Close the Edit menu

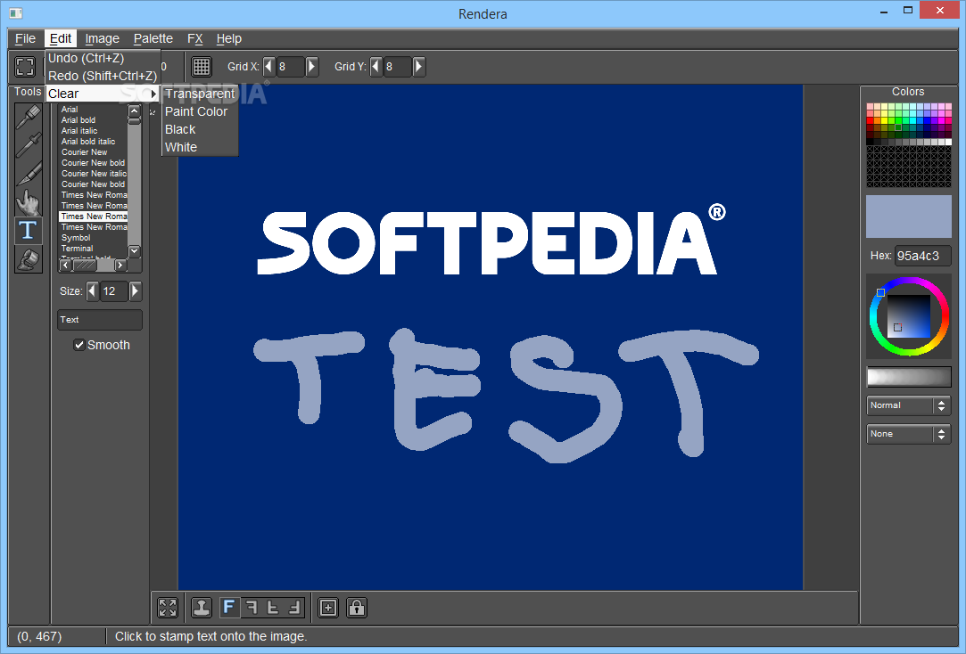point(61,39)
